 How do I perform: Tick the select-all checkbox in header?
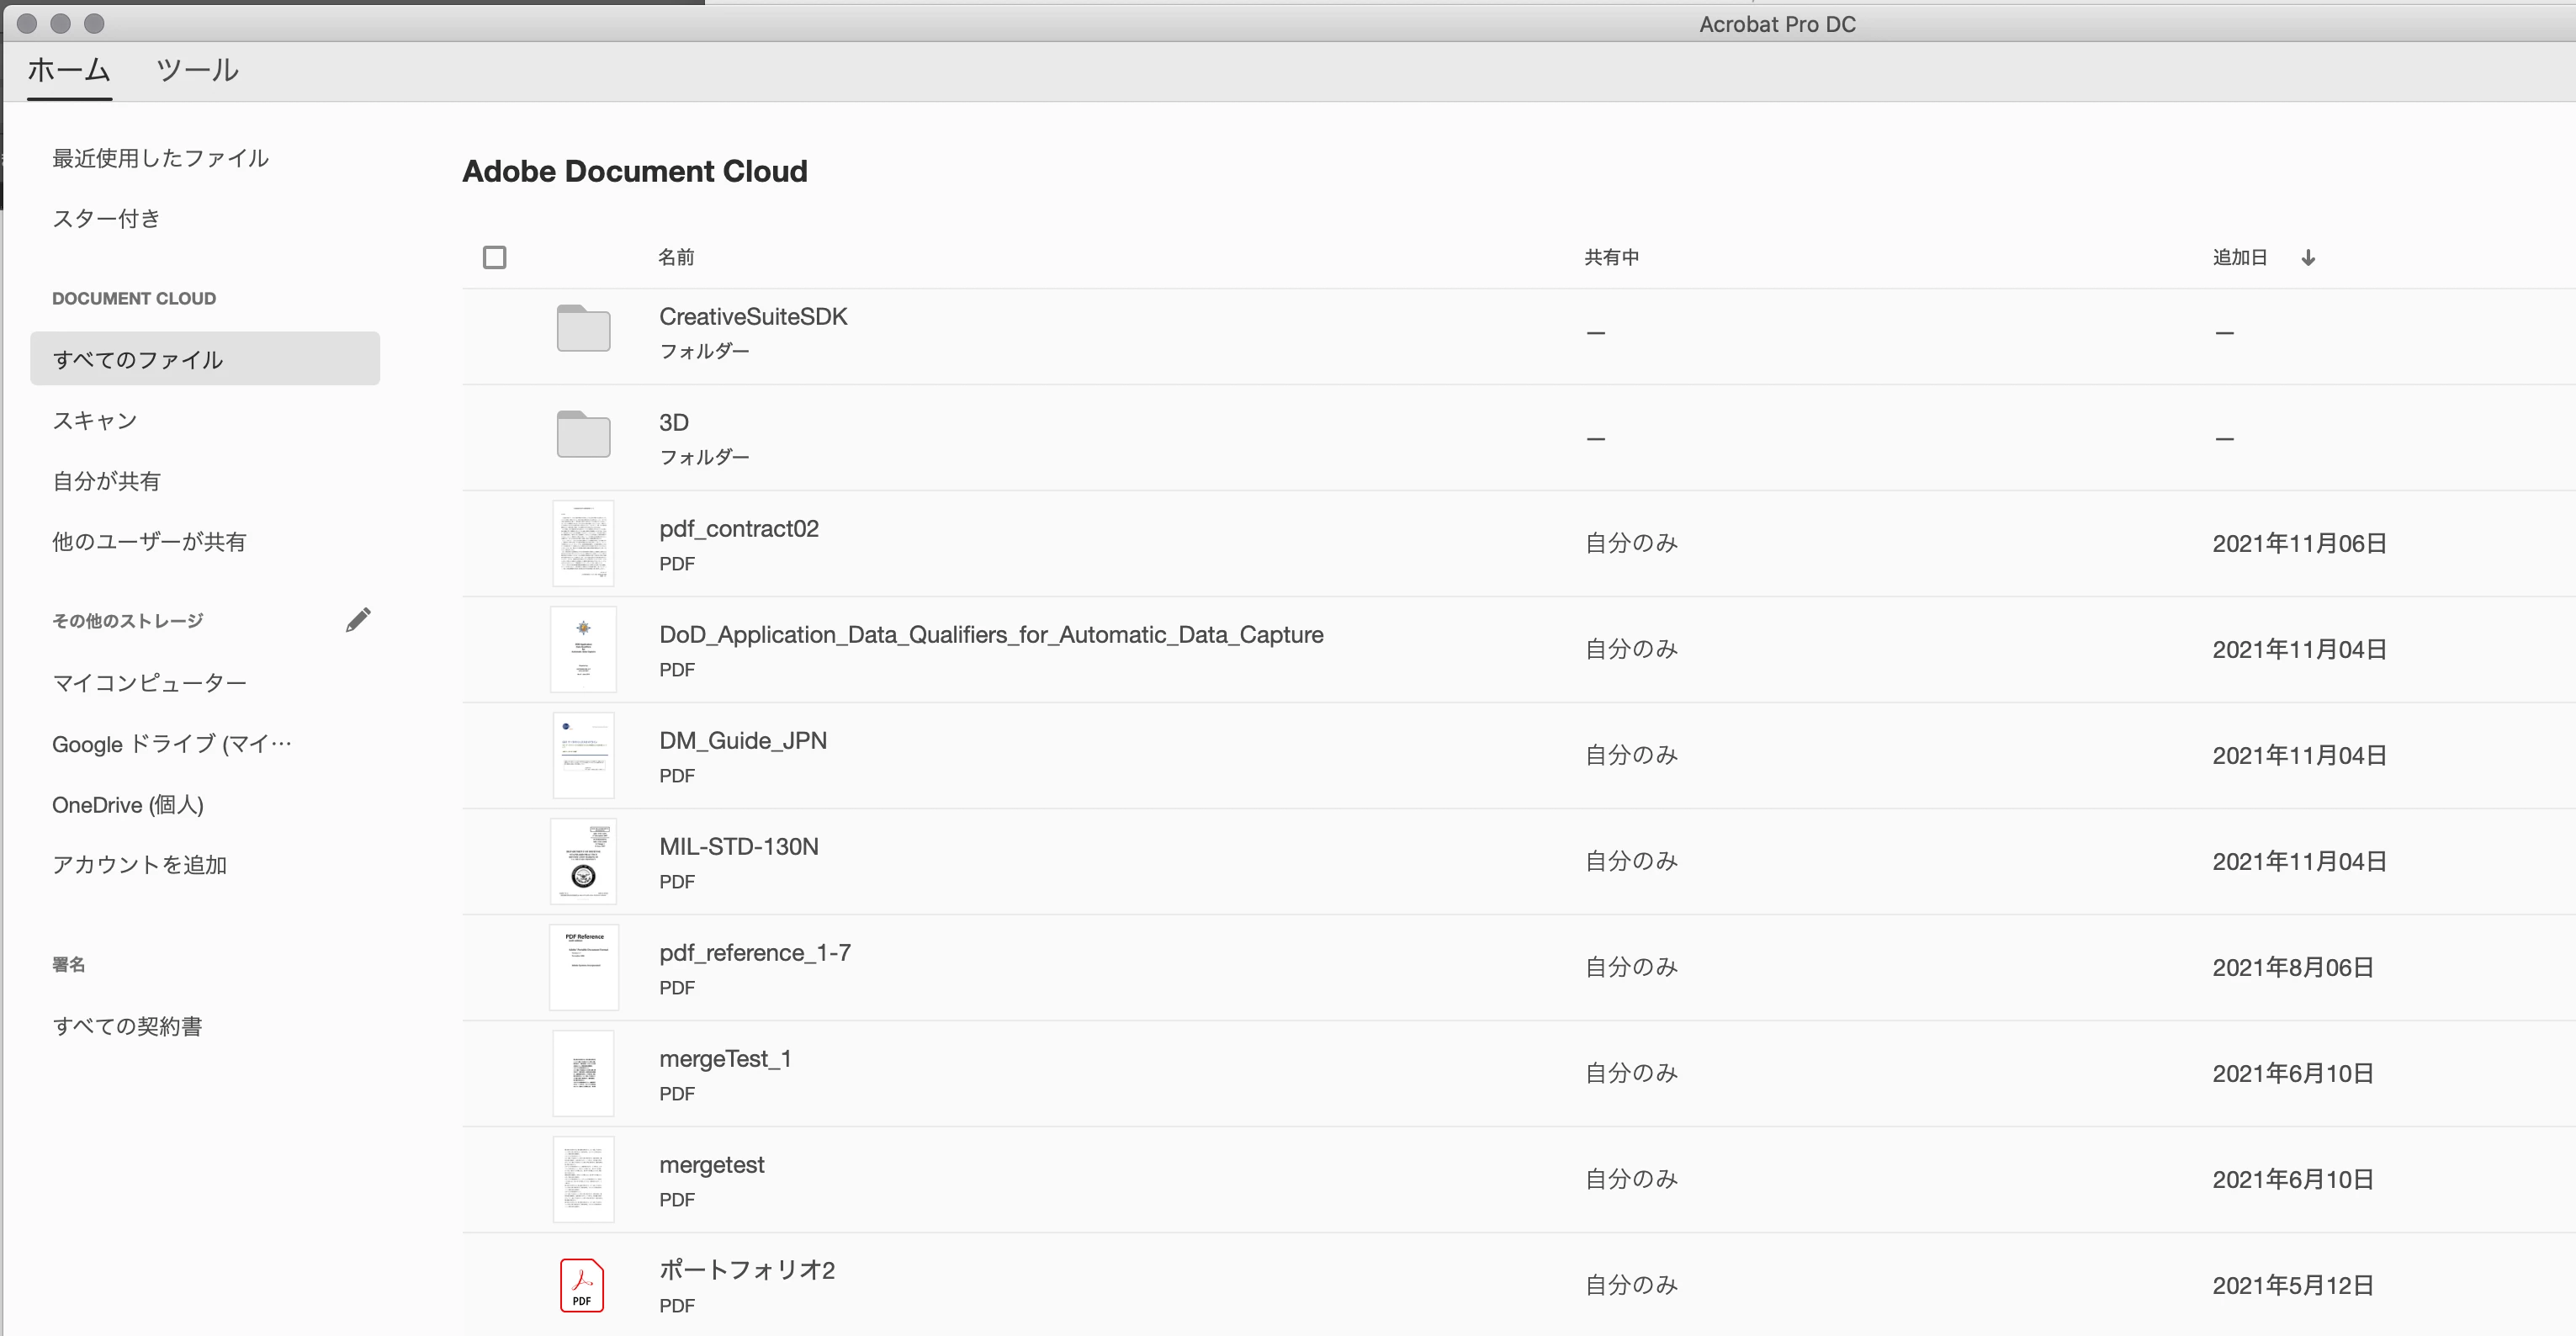click(x=494, y=257)
